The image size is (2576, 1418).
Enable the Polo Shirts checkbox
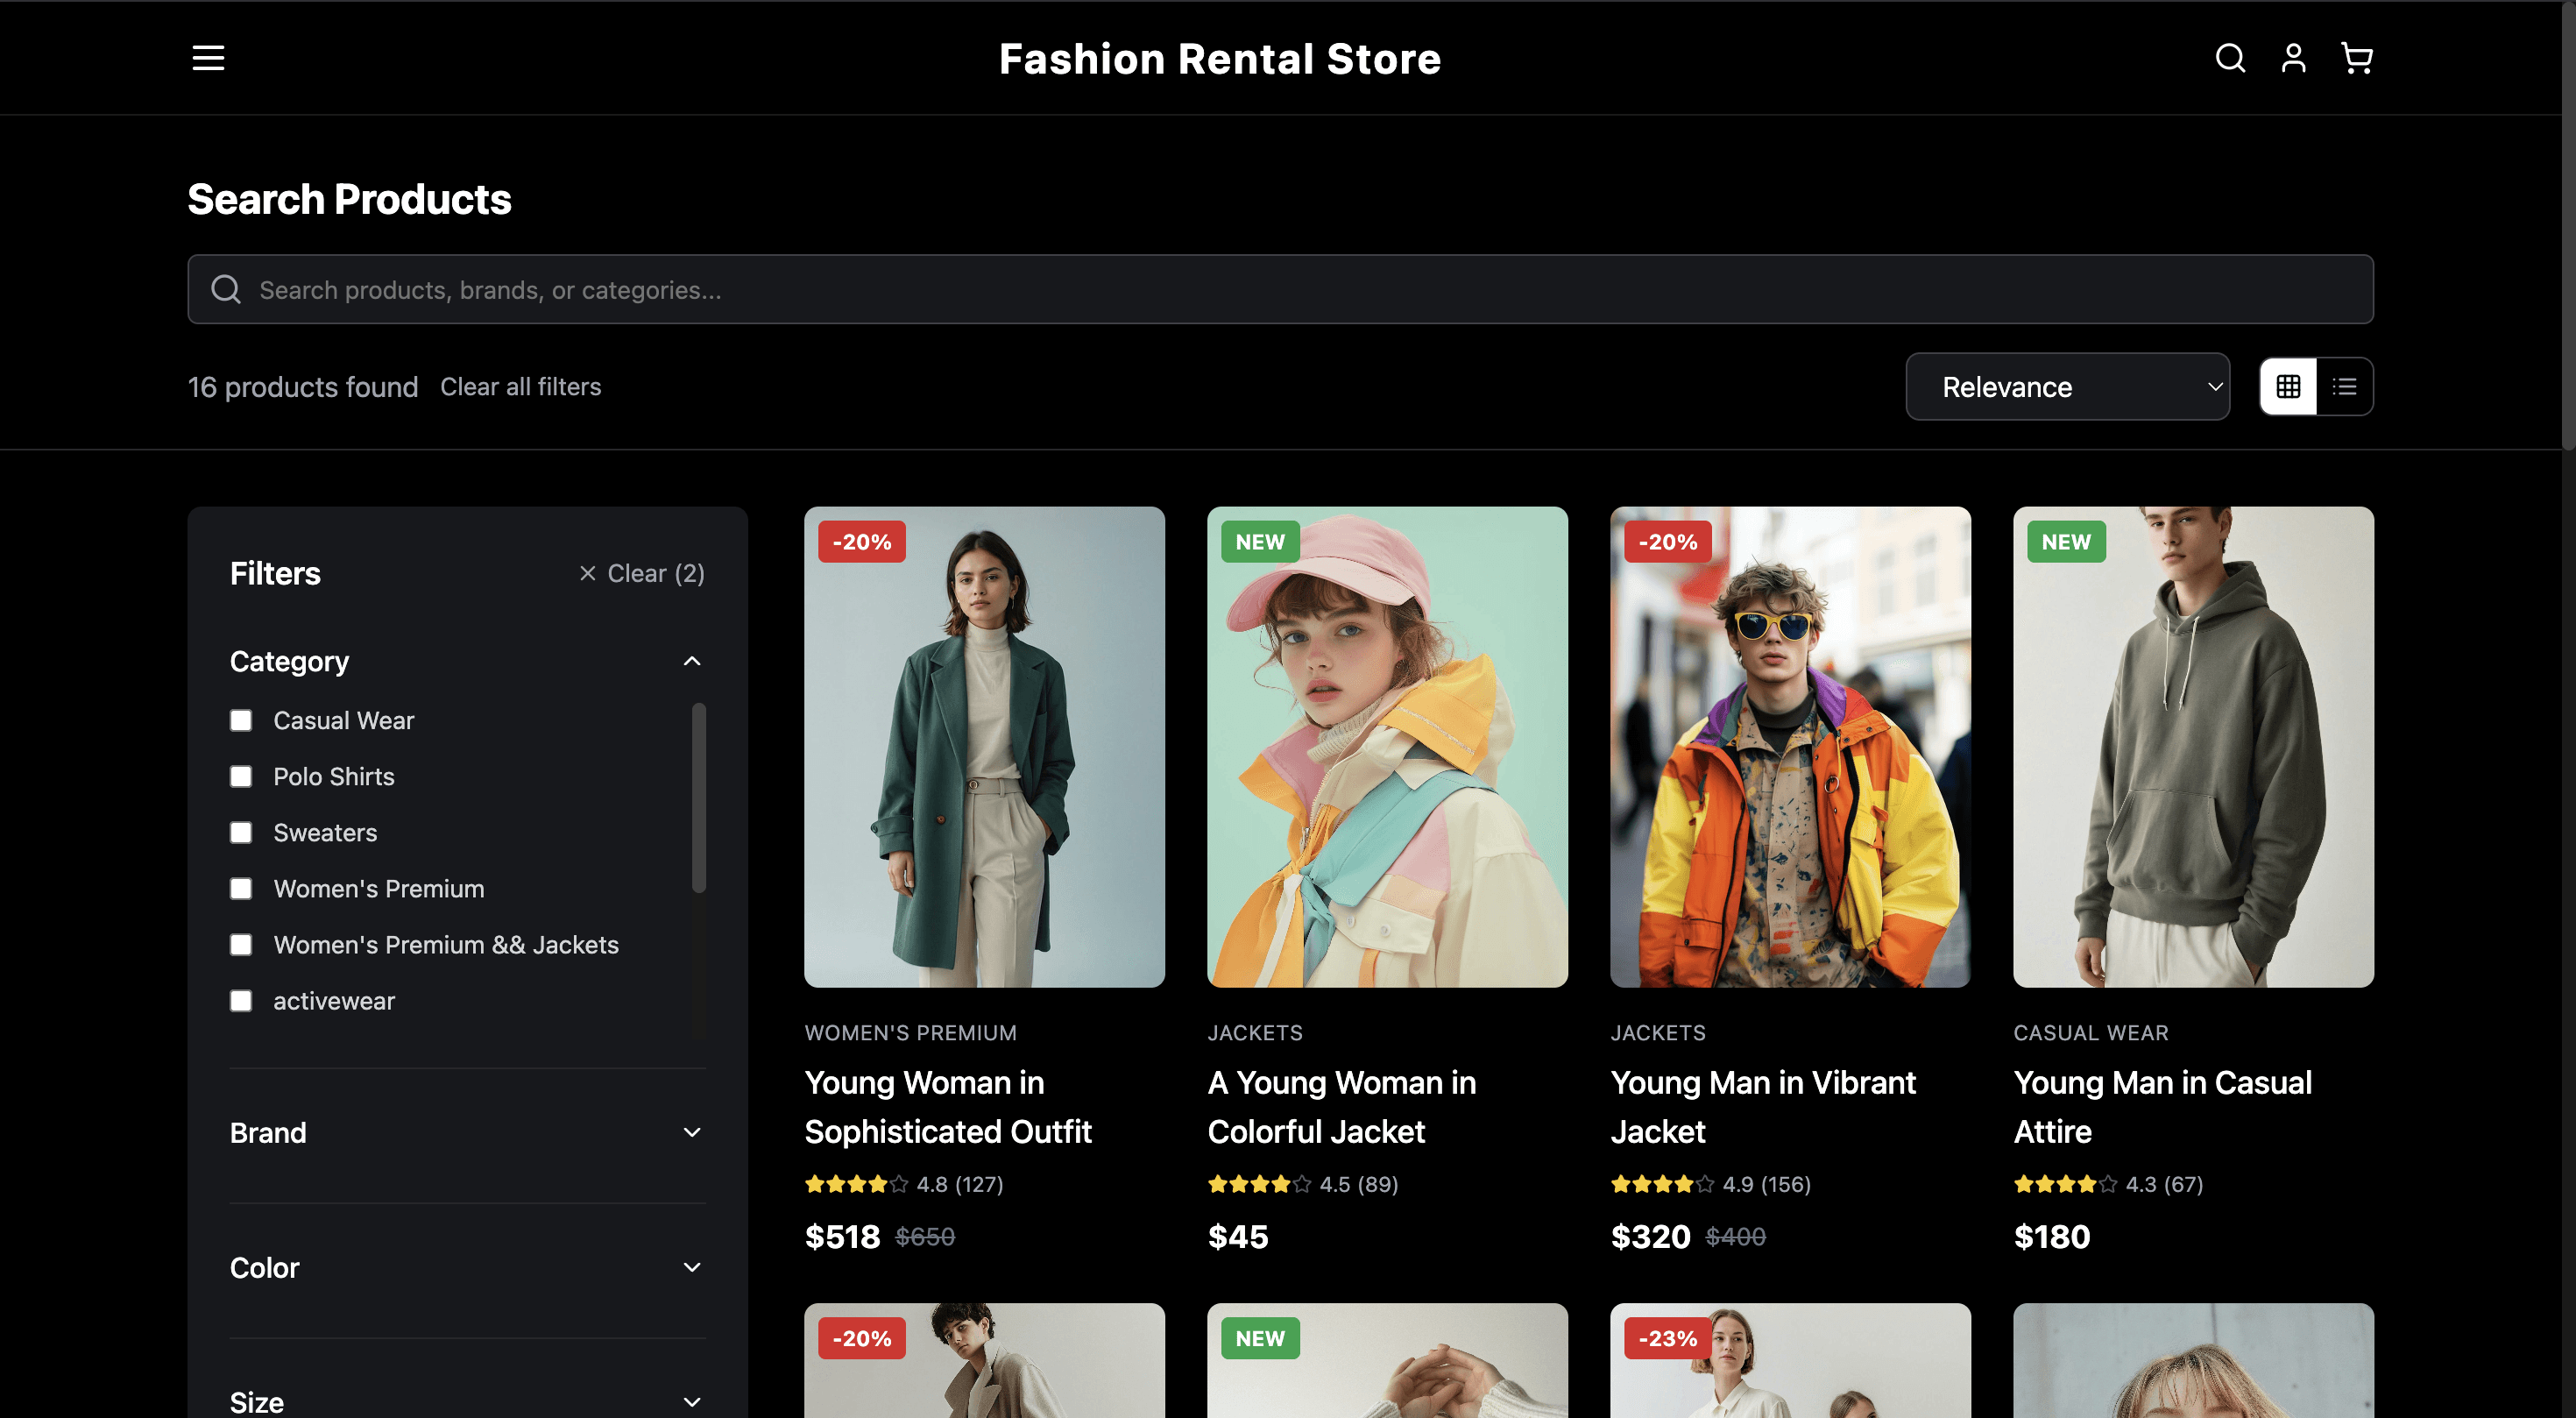click(241, 777)
